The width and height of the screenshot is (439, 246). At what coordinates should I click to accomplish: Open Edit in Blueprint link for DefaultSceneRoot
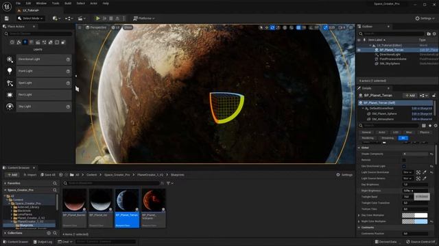coord(422,108)
